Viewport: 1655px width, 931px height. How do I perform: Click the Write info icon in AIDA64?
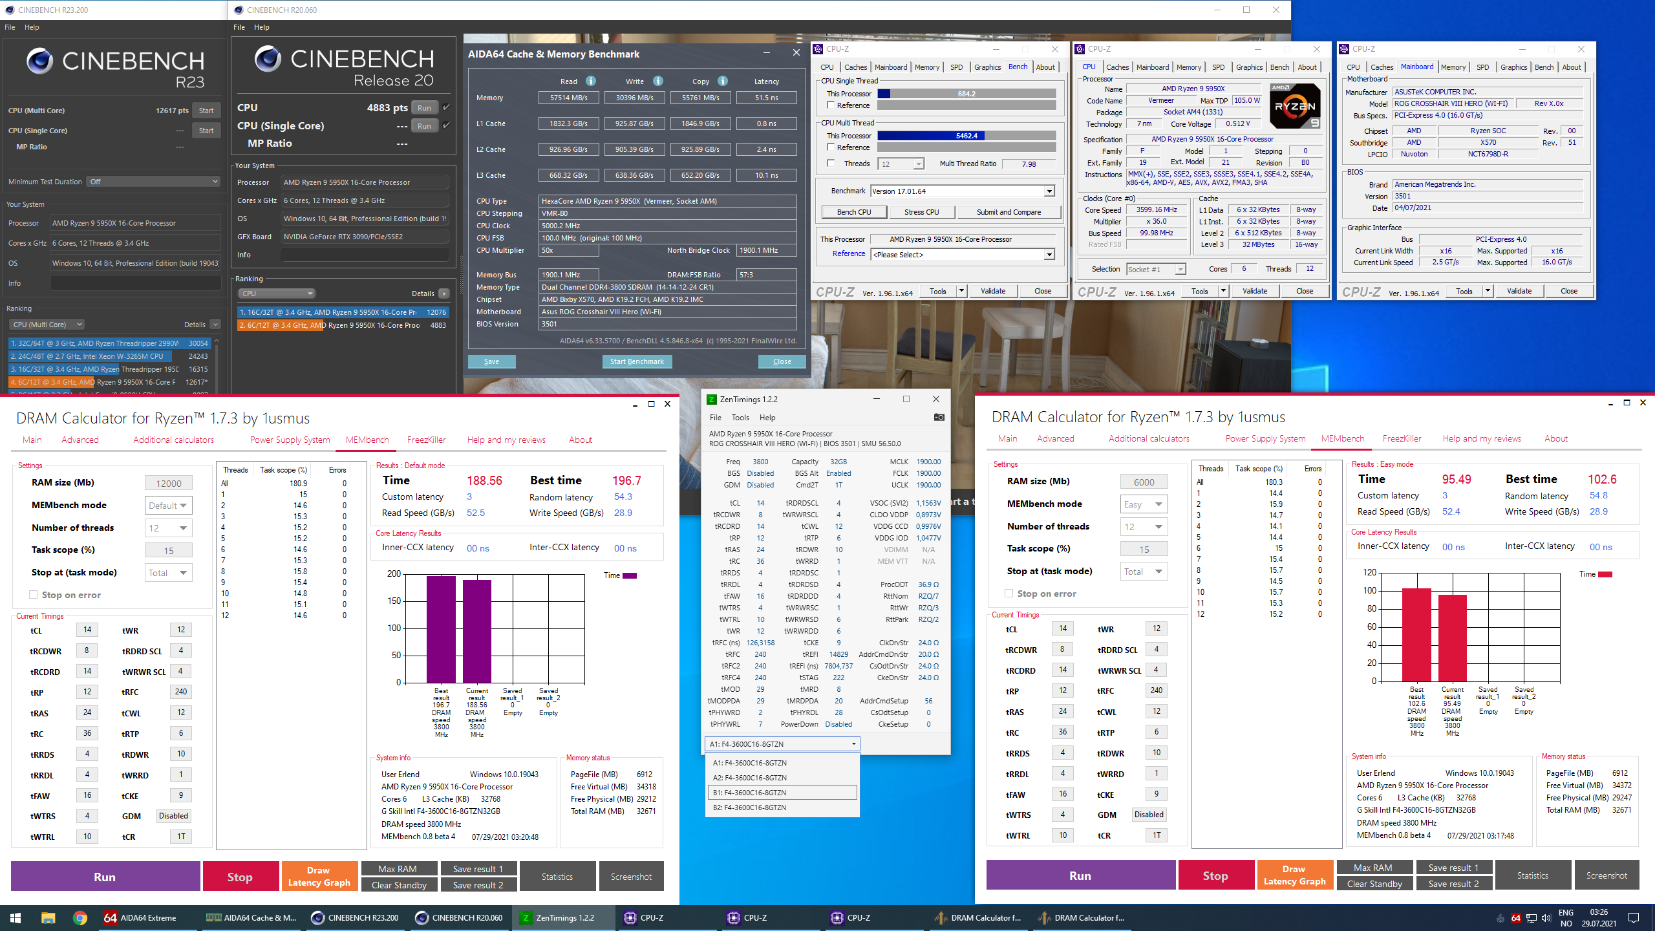coord(657,81)
